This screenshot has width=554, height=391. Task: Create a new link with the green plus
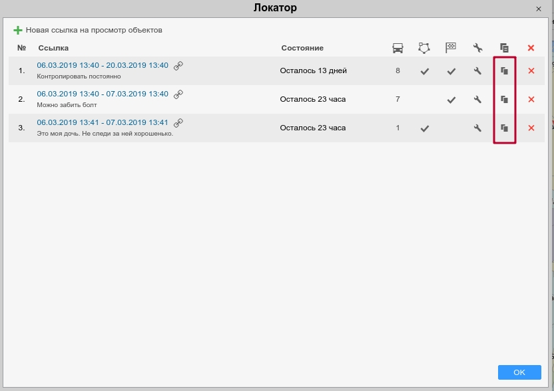18,30
